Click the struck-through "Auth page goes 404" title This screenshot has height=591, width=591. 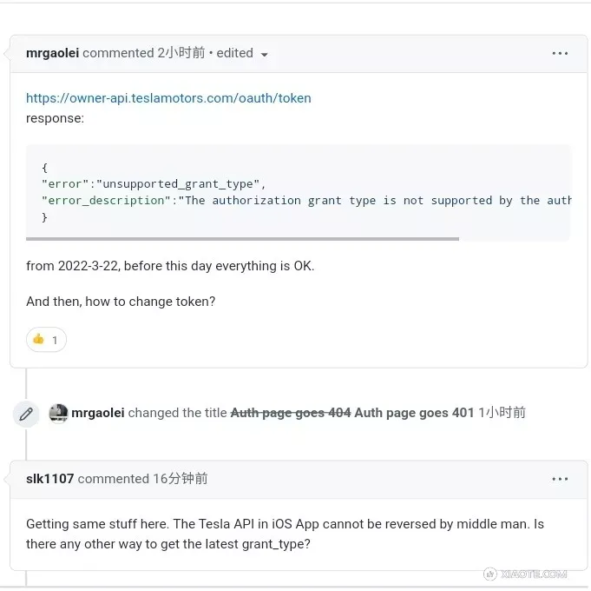pos(290,413)
